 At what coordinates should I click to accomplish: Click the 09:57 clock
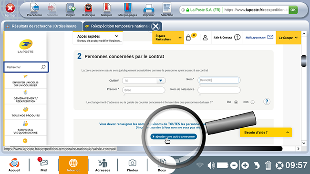click(x=296, y=165)
